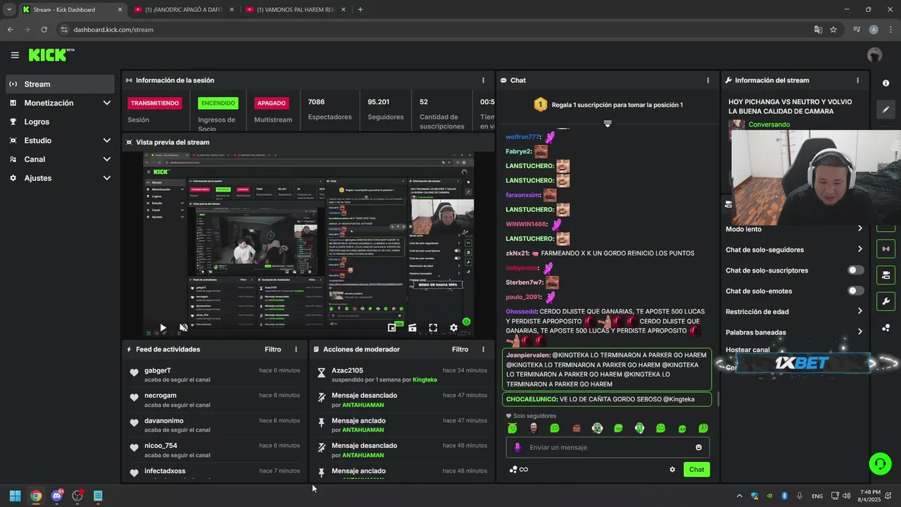The image size is (901, 507).
Task: Play the stream preview video
Action: 163,327
